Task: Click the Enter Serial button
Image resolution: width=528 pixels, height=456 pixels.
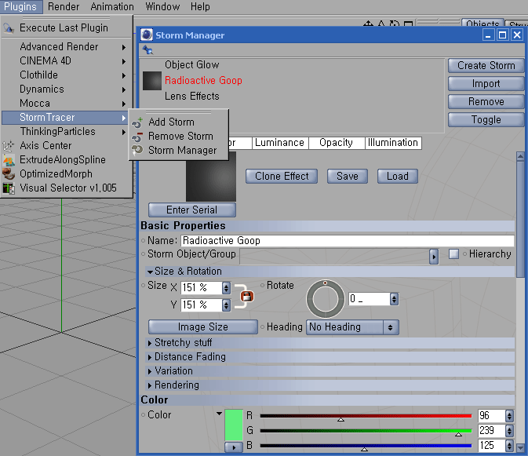Action: pyautogui.click(x=192, y=210)
